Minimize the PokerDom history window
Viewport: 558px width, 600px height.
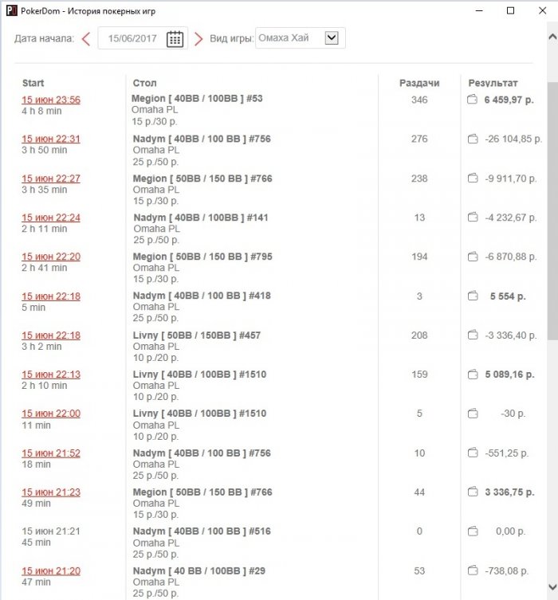[x=479, y=10]
